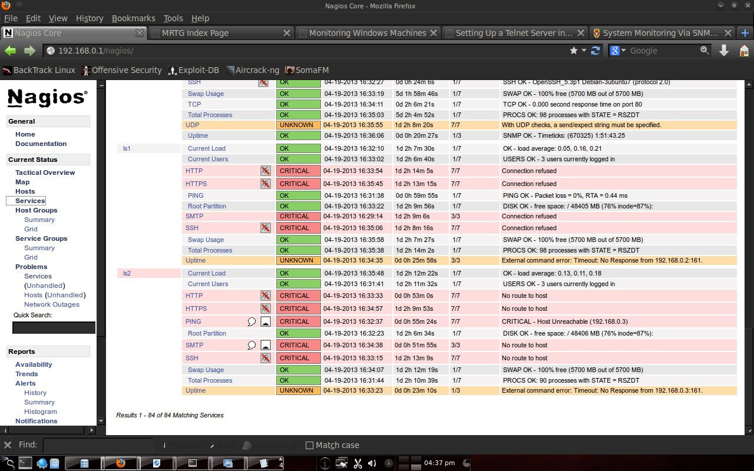
Task: Click the taskbar clock showing 04:37 pm
Action: coord(439,463)
